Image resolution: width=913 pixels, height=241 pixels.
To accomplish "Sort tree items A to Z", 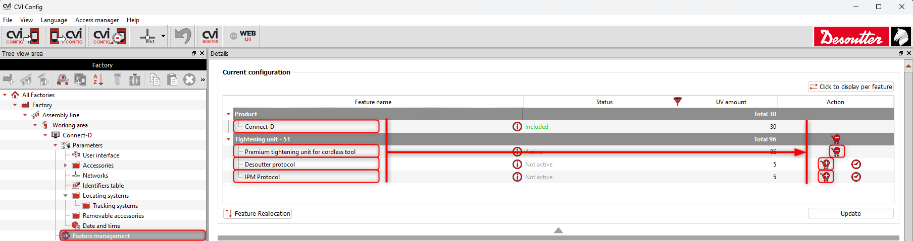I will click(x=98, y=79).
